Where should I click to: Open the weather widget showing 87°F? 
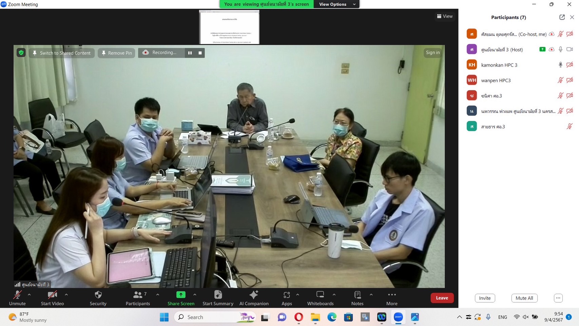tap(28, 317)
